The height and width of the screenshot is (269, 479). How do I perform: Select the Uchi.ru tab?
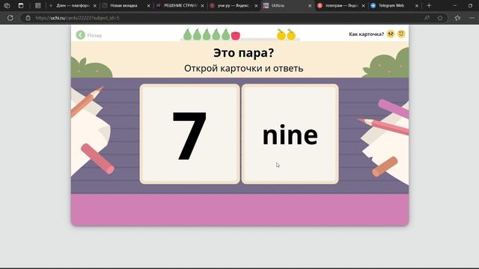pos(287,5)
